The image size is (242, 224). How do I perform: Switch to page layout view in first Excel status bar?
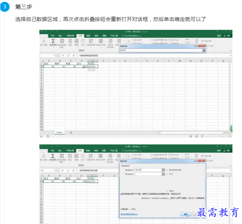coord(196,136)
